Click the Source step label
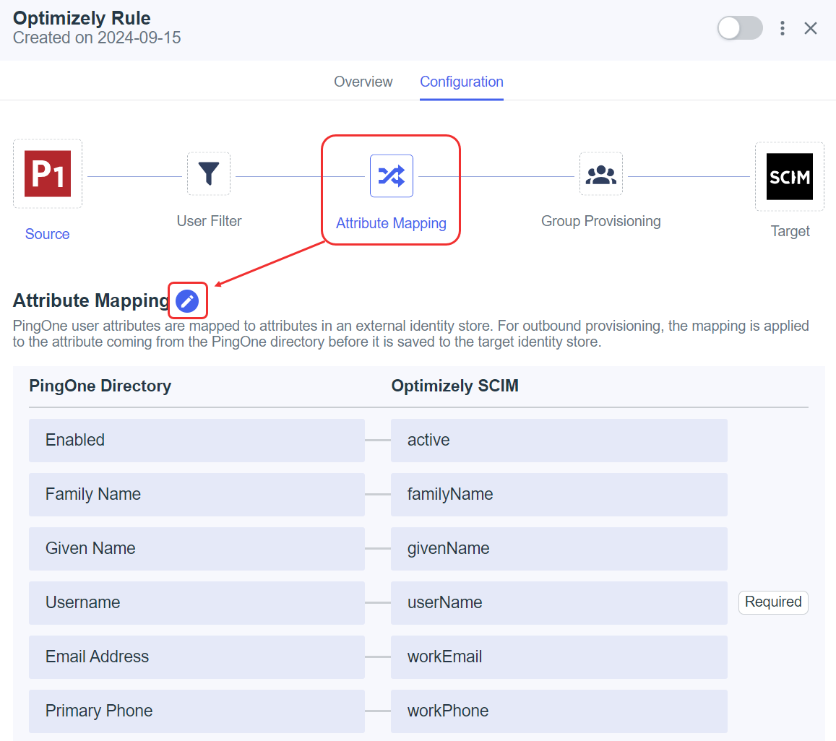Viewport: 836px width, 741px height. click(48, 234)
